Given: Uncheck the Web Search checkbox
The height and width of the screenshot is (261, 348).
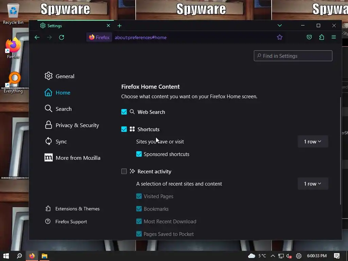Looking at the screenshot, I should tap(124, 112).
